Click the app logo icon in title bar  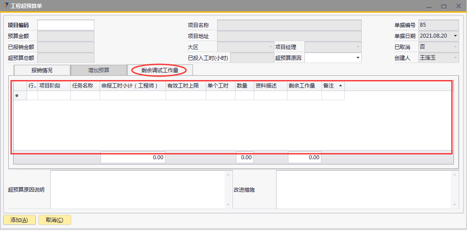click(6, 6)
